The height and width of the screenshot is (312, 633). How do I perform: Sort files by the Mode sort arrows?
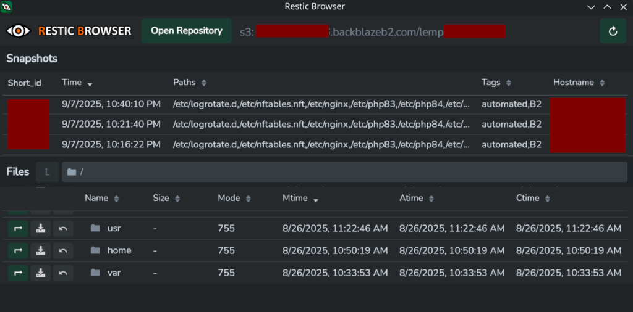[x=249, y=199]
